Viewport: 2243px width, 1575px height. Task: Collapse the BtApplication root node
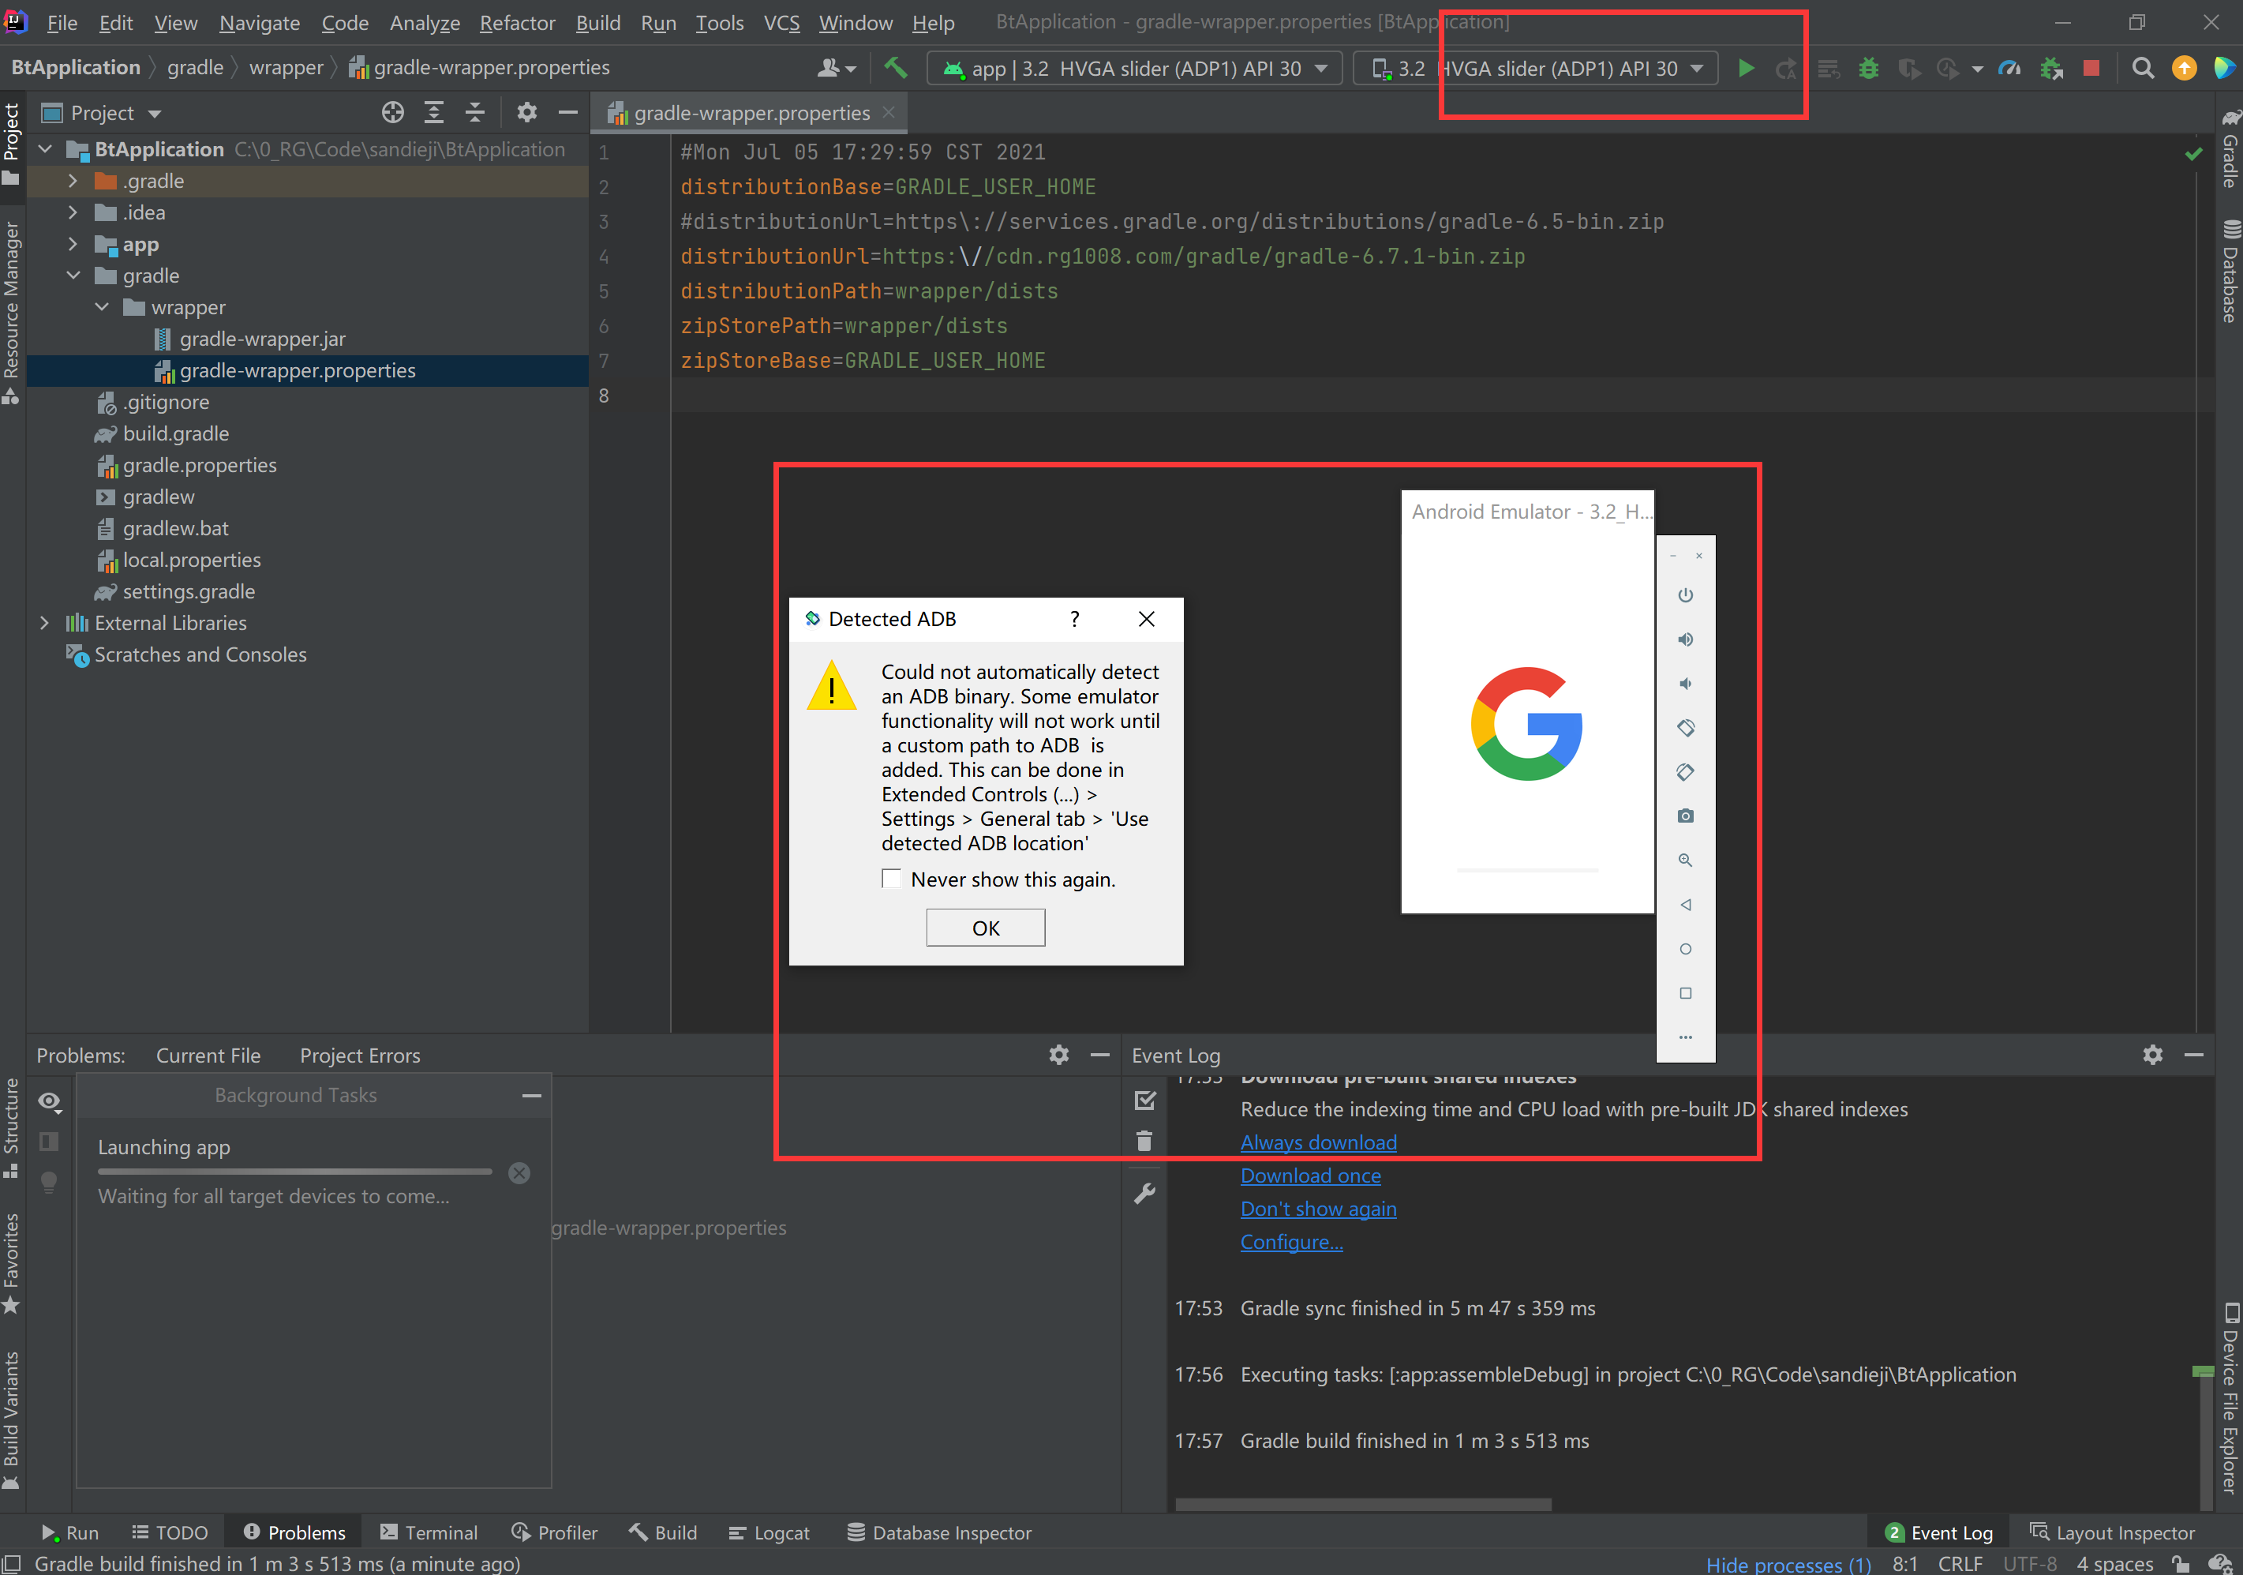[x=45, y=149]
